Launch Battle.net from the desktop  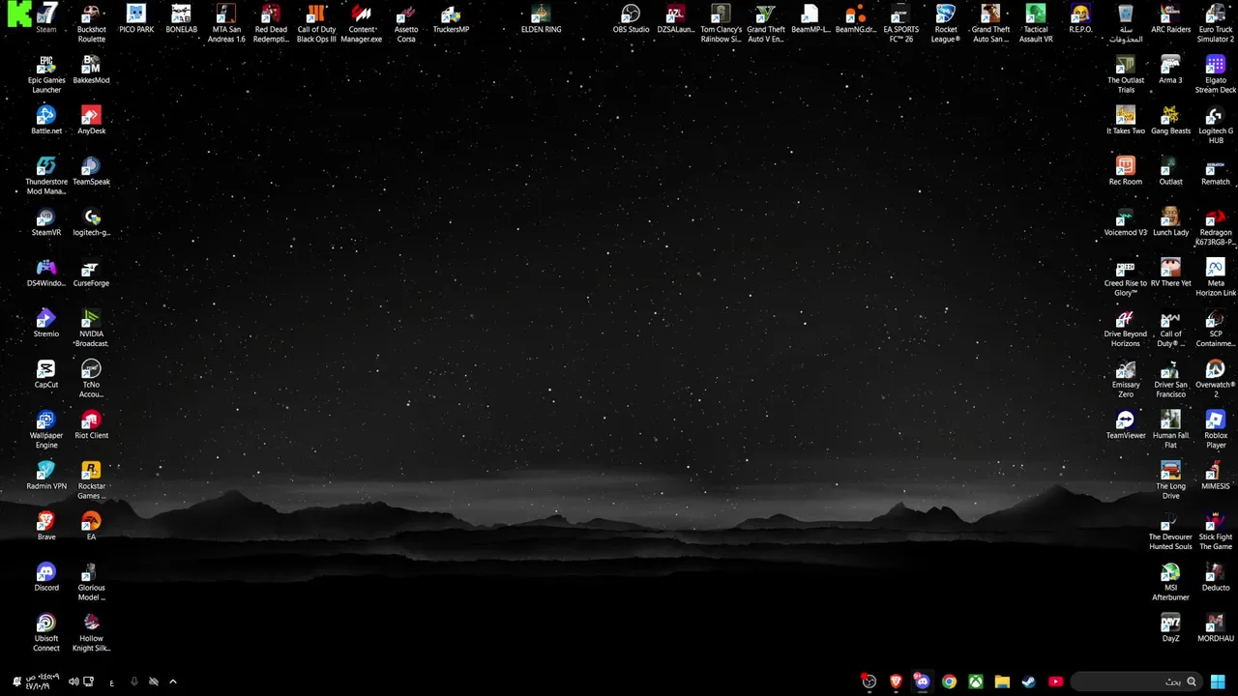46,120
